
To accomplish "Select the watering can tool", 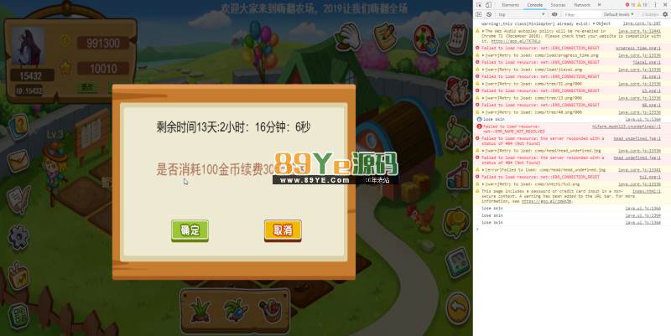I will [x=270, y=311].
